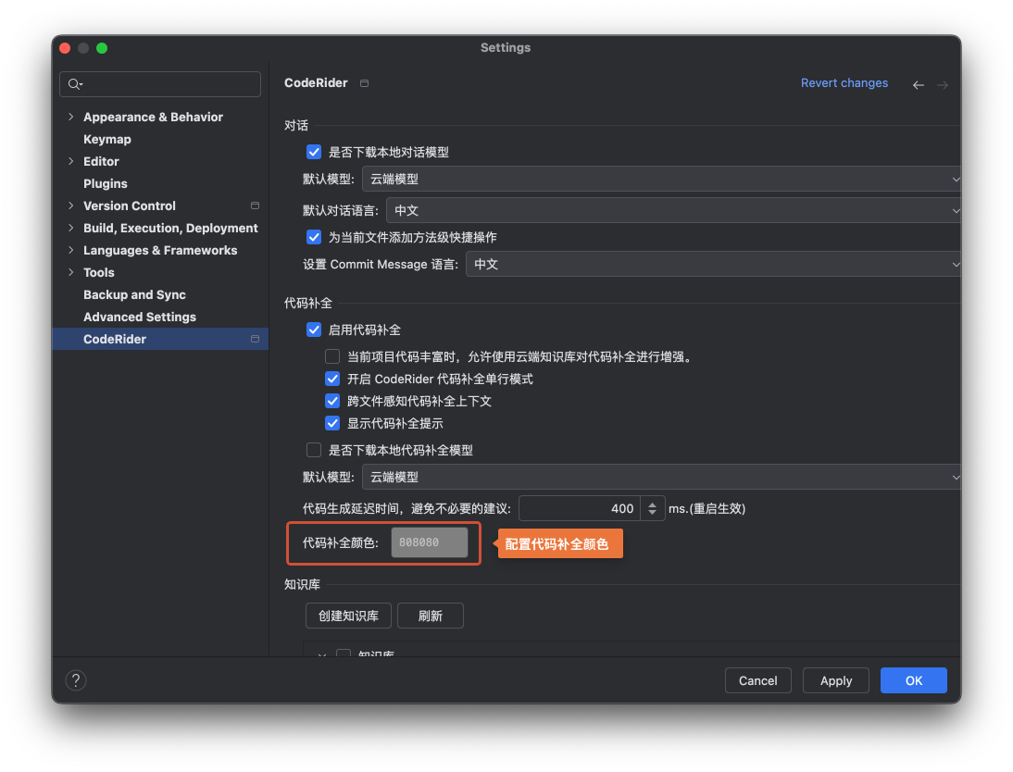Click the project-level icon in Version Control row
Screen dimensions: 1013x772
point(256,205)
